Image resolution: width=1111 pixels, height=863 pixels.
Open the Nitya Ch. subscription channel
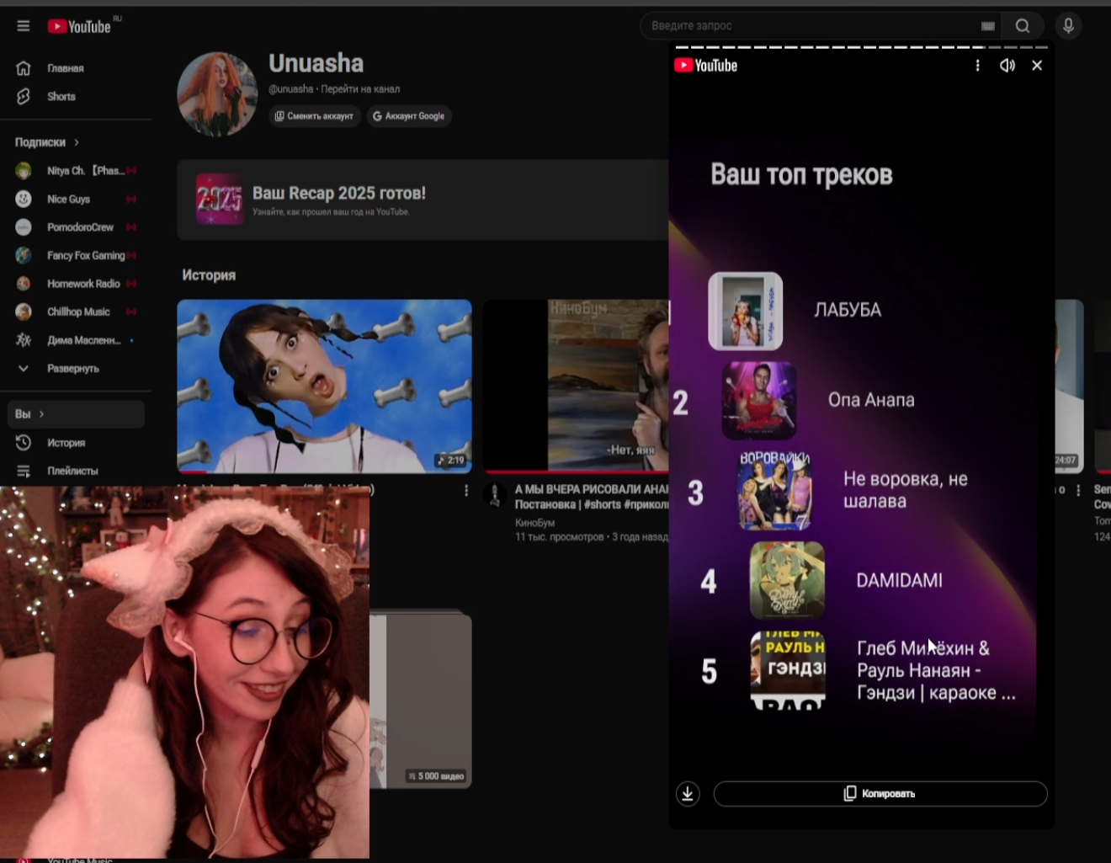(76, 171)
